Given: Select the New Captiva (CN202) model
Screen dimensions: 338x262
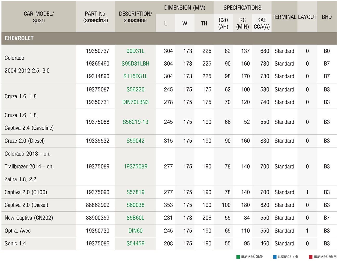Looking at the screenshot, I should click(29, 218).
